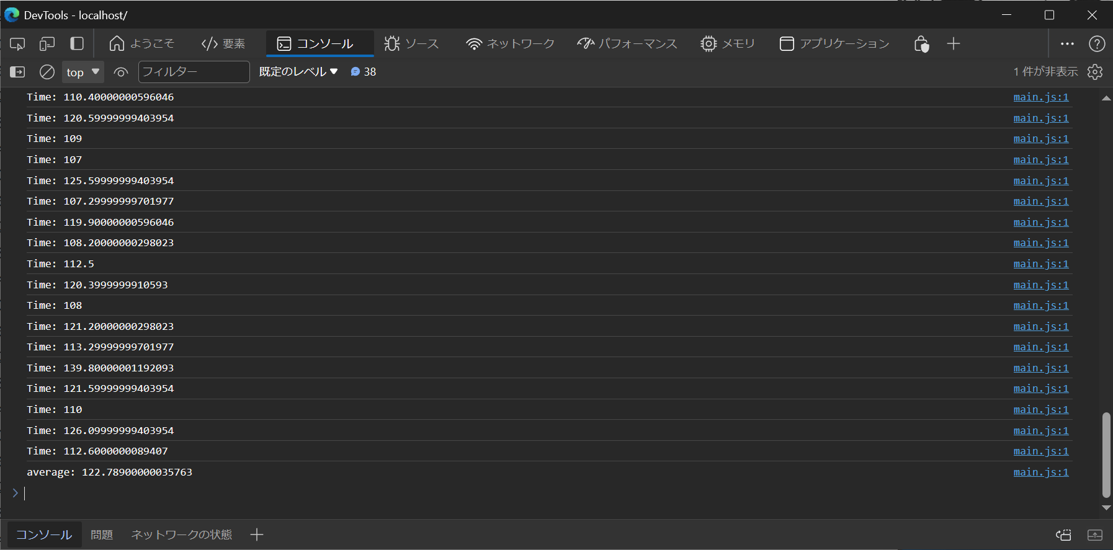Open main.js:1 link beside Time: 112.5
This screenshot has height=550, width=1113.
click(1041, 264)
